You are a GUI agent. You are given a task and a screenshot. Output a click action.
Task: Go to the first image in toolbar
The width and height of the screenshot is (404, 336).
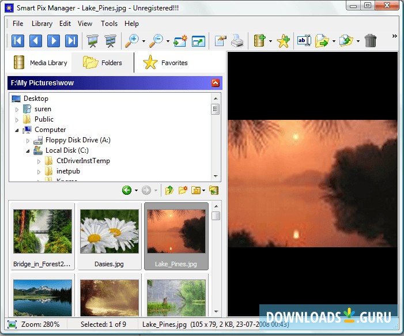click(18, 41)
